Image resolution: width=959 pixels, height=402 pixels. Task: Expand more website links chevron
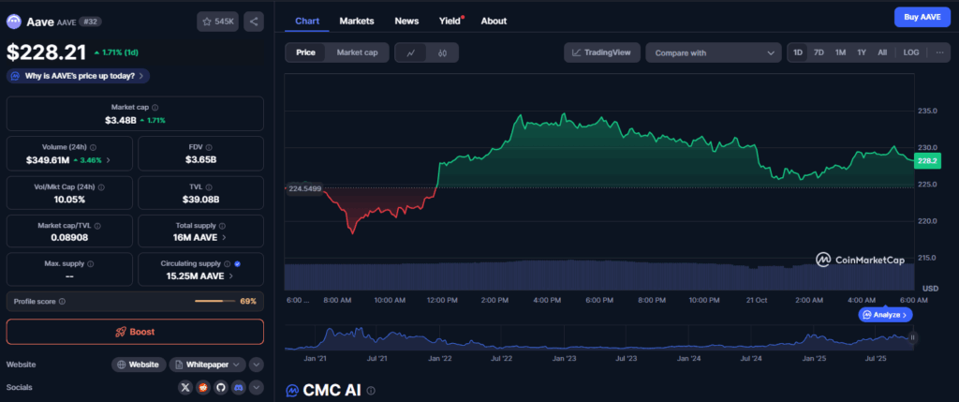pyautogui.click(x=257, y=365)
